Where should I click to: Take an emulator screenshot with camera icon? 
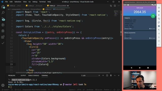click(159, 26)
